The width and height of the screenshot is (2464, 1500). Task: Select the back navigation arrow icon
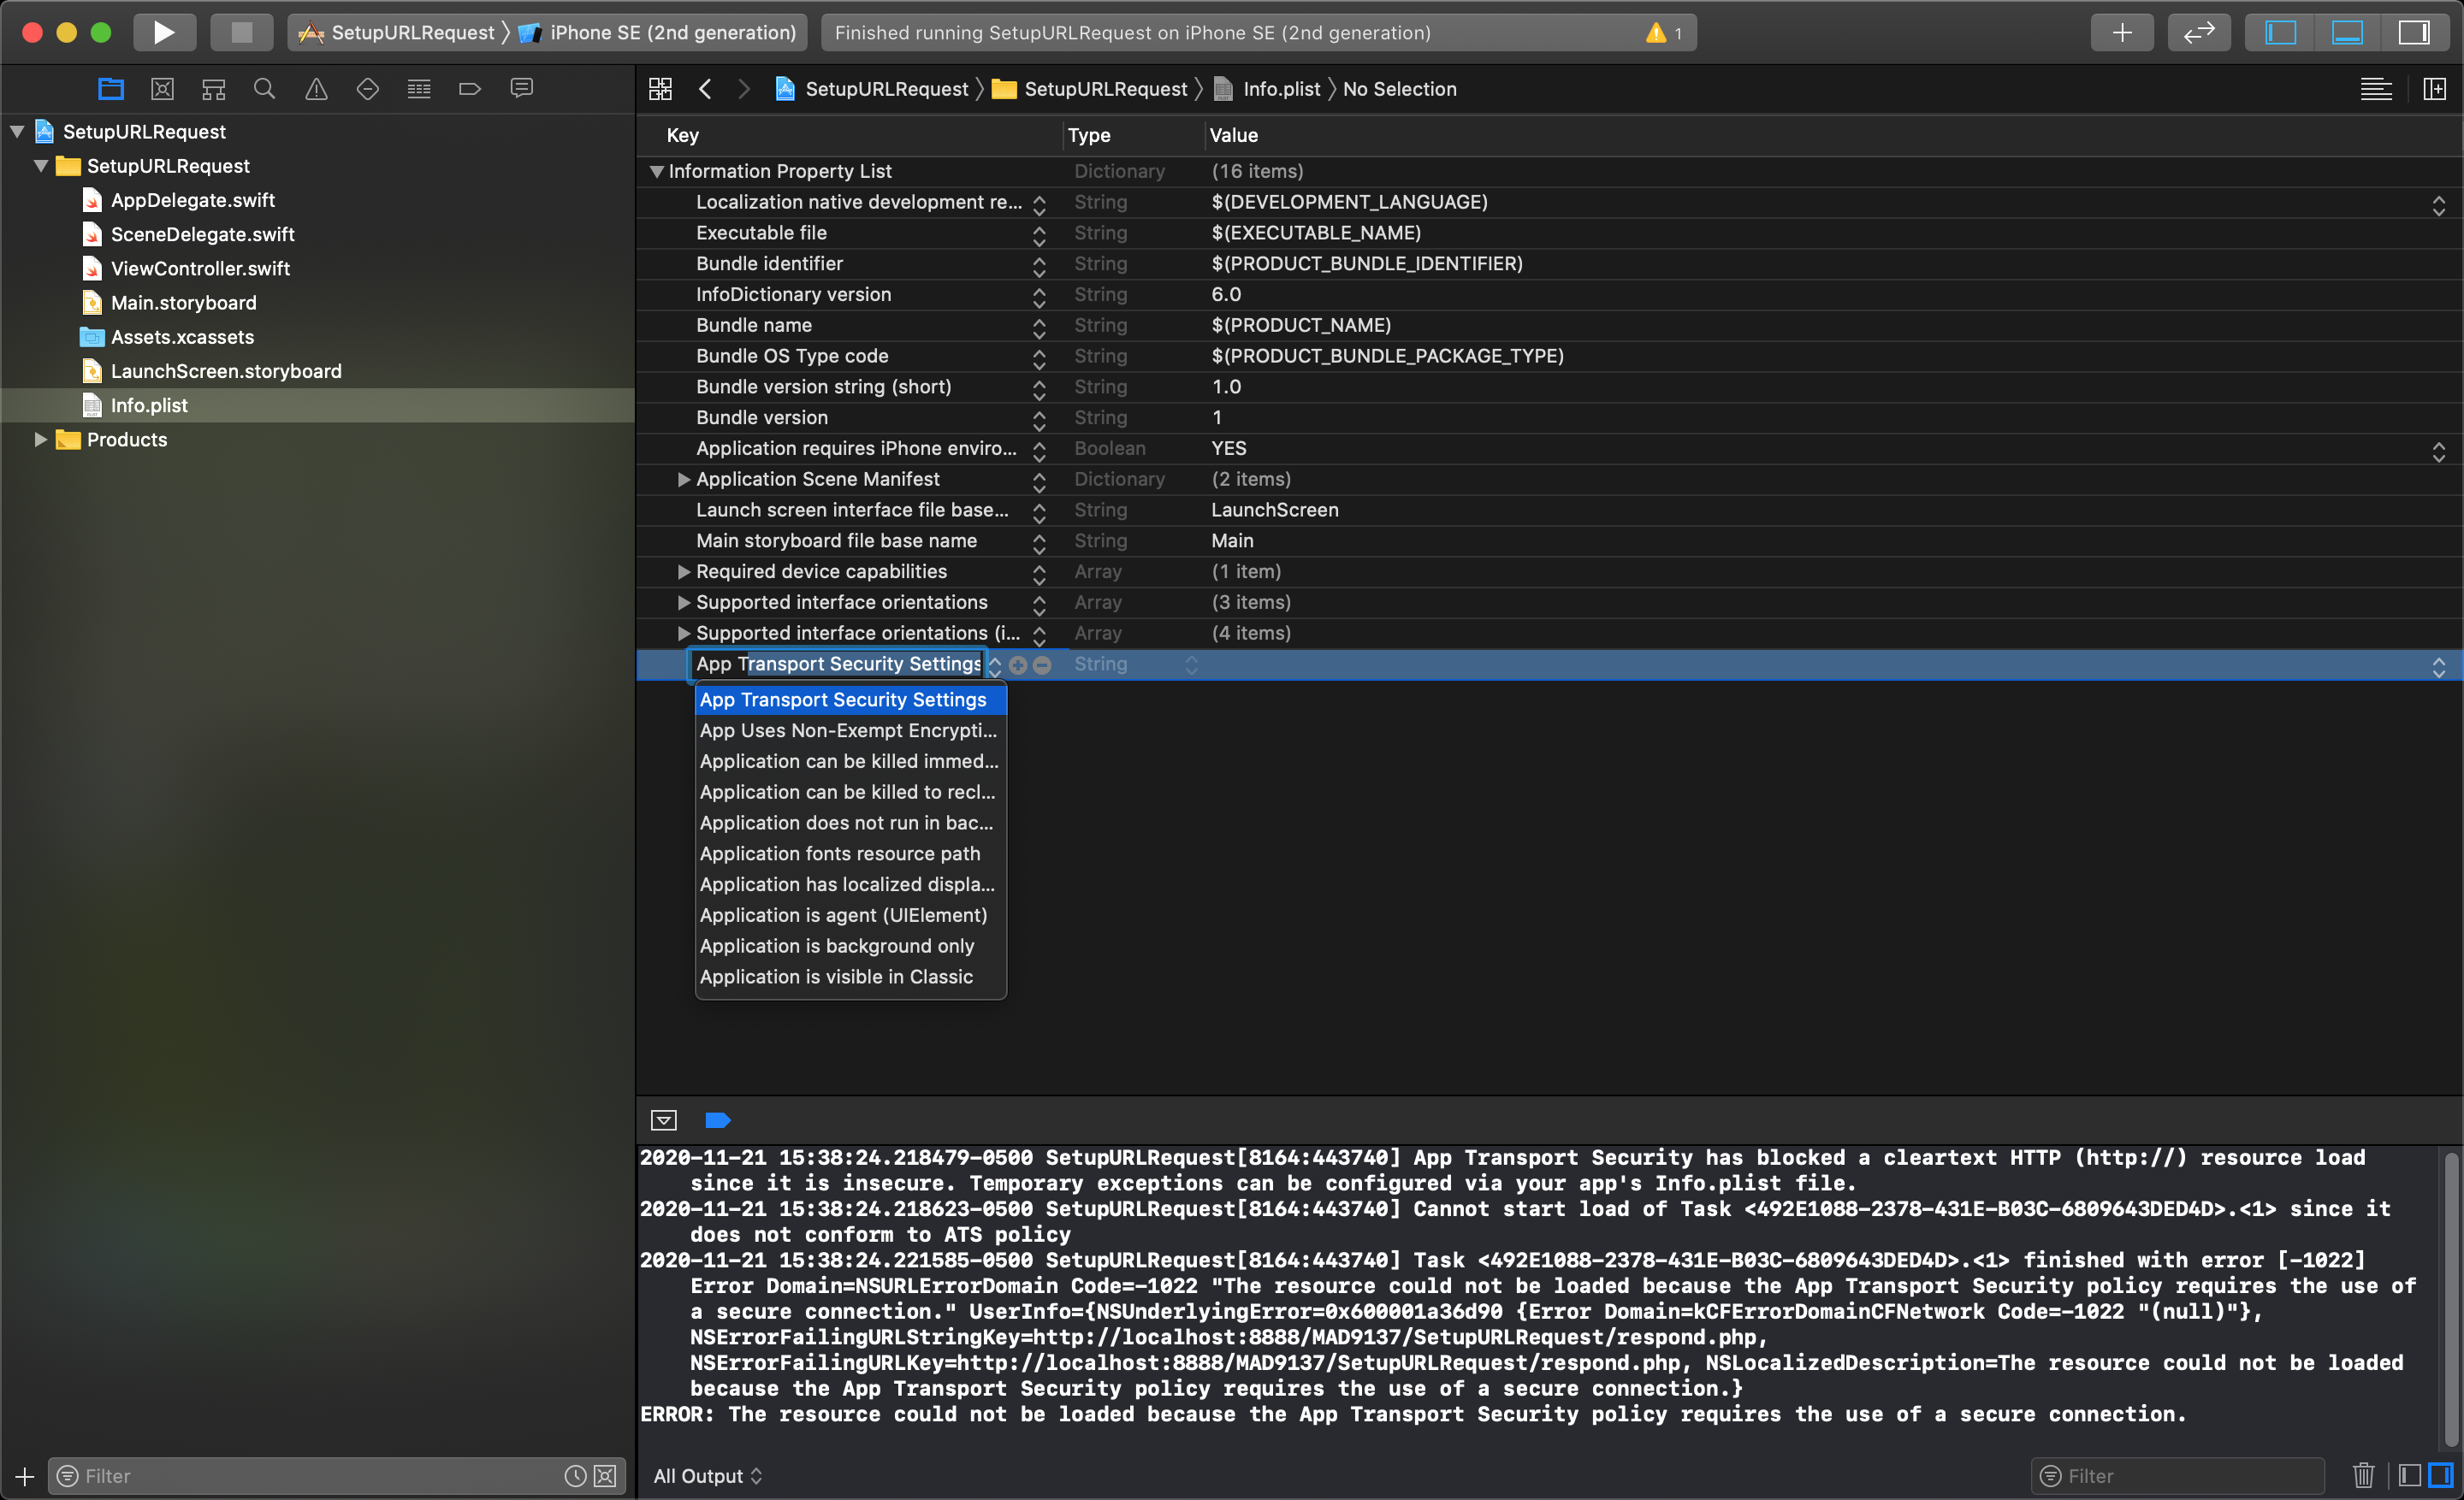(x=704, y=88)
